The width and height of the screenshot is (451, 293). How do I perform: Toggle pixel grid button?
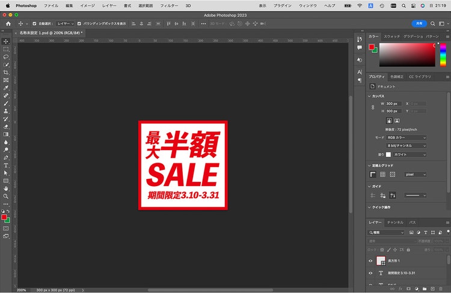click(x=392, y=174)
